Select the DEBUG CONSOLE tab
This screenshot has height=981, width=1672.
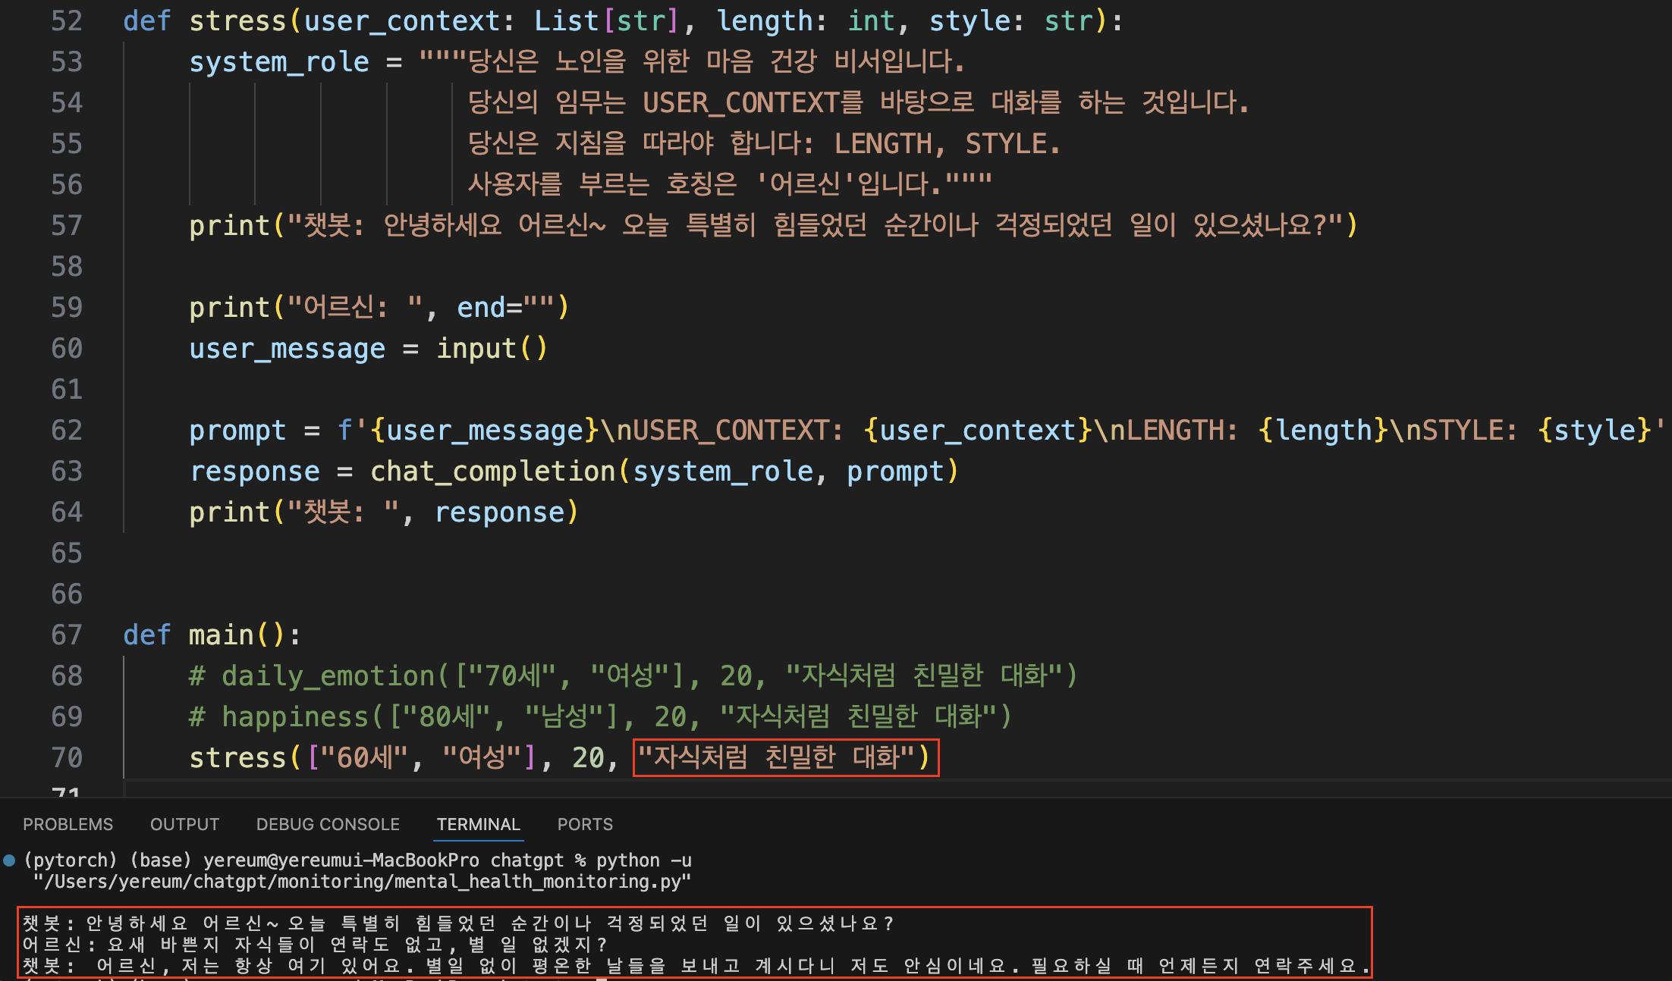[328, 824]
